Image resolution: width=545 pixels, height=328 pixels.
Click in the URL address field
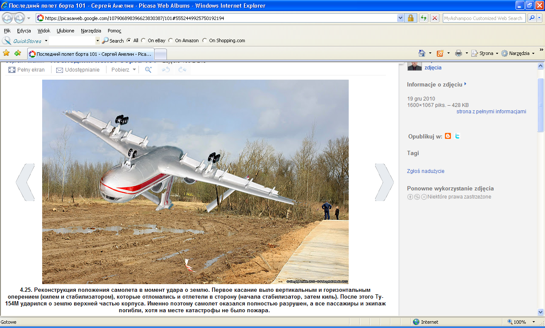point(216,18)
